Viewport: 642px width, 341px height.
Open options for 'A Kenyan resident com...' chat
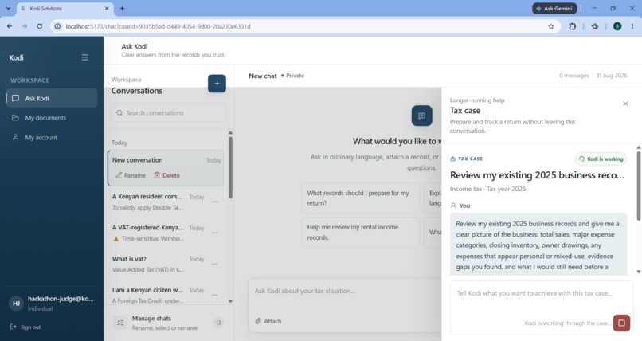click(214, 202)
